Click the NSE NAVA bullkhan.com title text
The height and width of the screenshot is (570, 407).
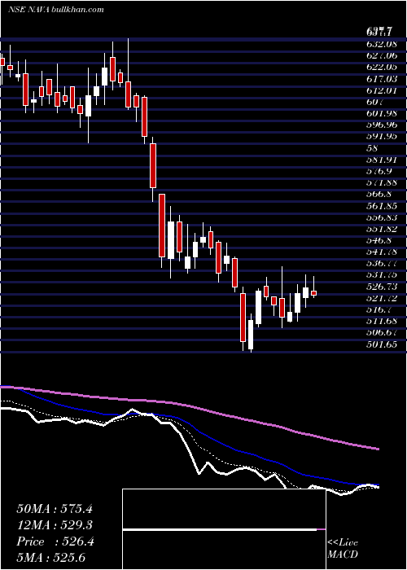pyautogui.click(x=56, y=10)
